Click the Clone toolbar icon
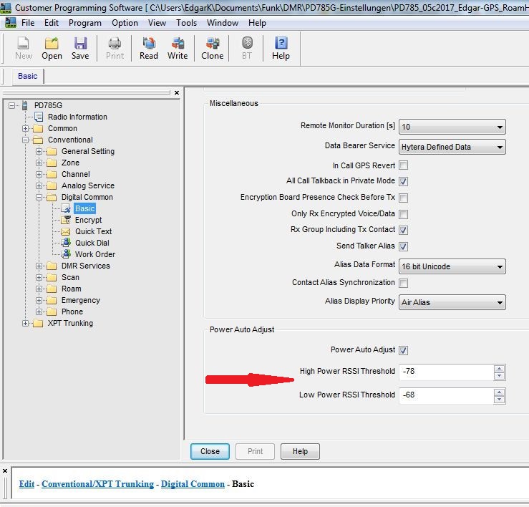The width and height of the screenshot is (529, 507). 212,48
